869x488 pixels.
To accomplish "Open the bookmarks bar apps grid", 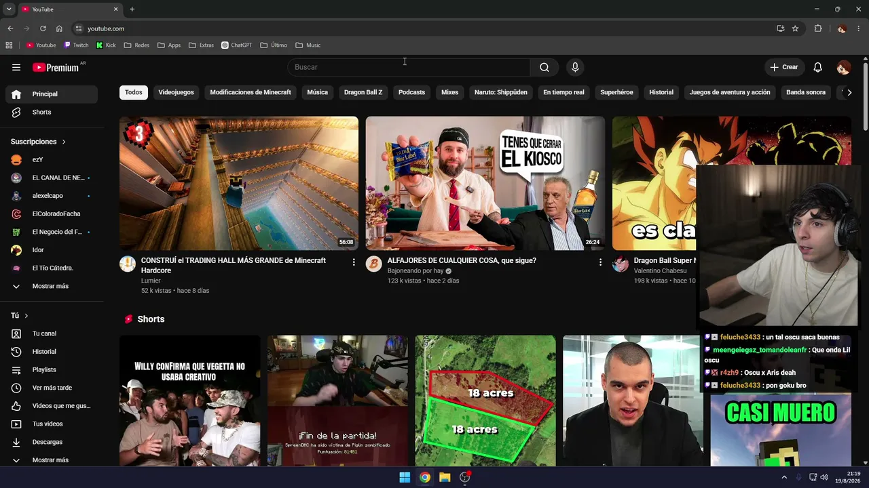I will (x=9, y=45).
